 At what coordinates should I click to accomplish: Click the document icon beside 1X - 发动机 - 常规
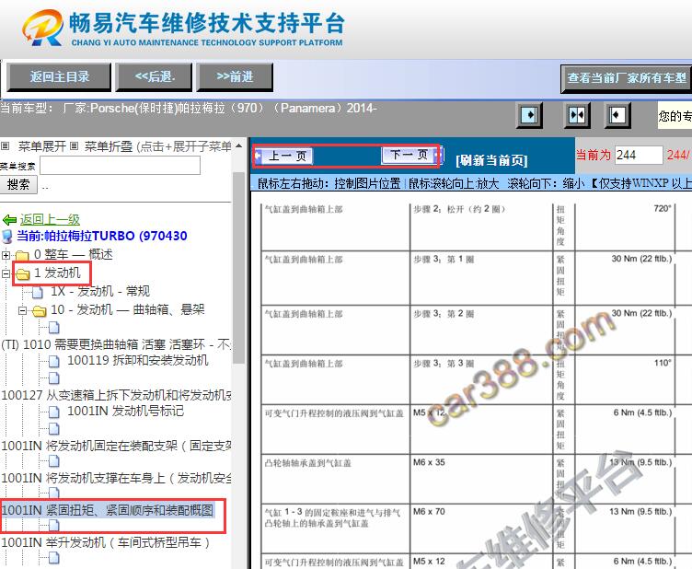pyautogui.click(x=38, y=292)
